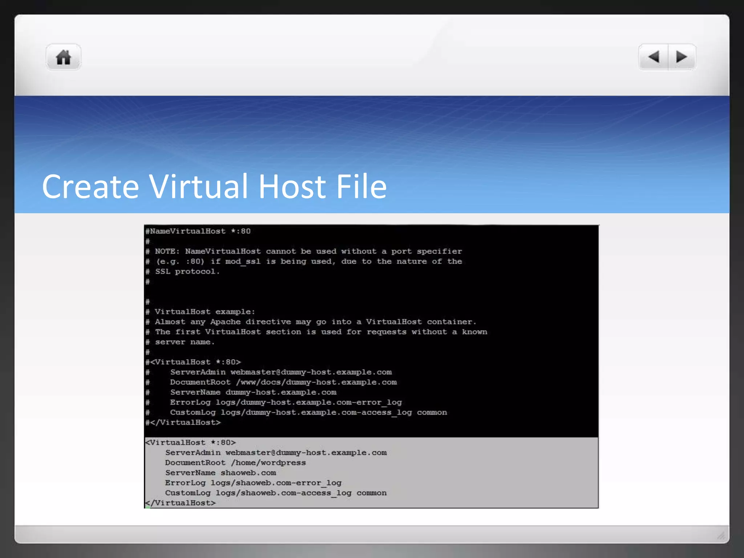The width and height of the screenshot is (744, 558).
Task: Click highlighted ServerAdmin webmaster line
Action: (276, 453)
